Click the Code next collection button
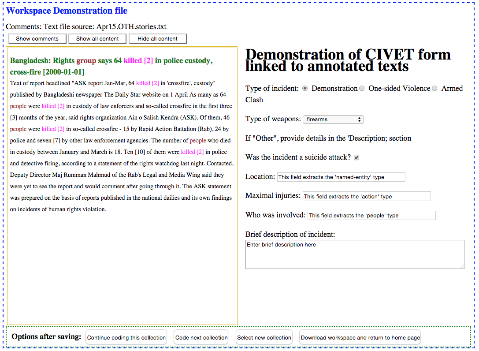This screenshot has height=351, width=479. click(201, 338)
